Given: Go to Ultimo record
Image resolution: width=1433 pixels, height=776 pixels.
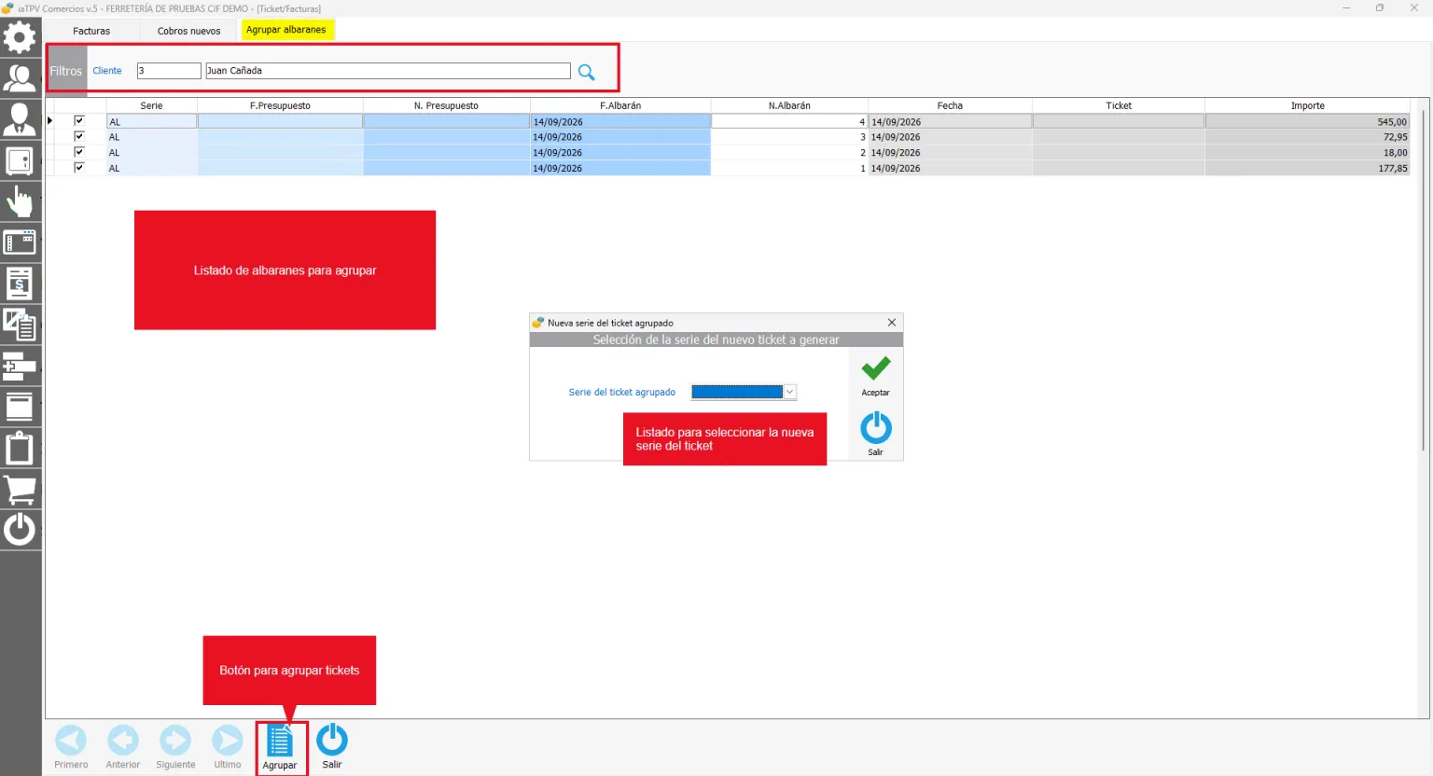Looking at the screenshot, I should point(228,747).
